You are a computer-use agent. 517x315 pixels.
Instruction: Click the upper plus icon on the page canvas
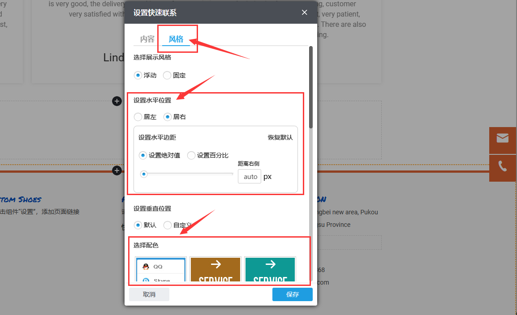click(117, 101)
